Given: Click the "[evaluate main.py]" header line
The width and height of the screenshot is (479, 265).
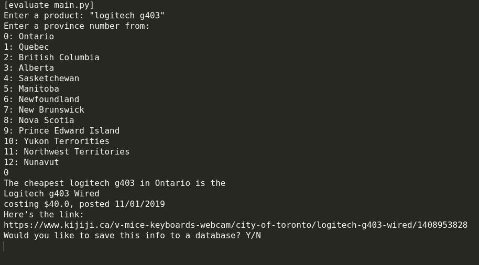Looking at the screenshot, I should 49,5.
